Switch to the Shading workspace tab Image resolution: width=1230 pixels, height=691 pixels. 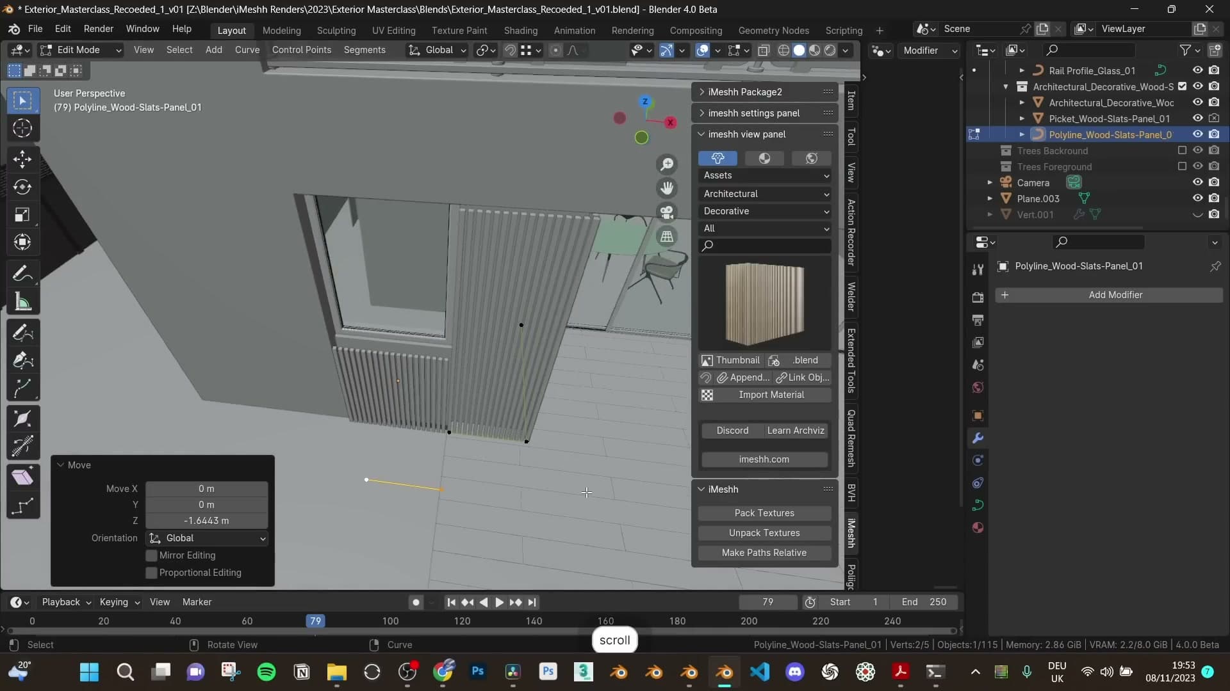[x=520, y=30]
